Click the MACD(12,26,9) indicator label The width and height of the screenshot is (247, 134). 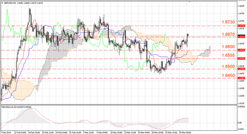(x=8, y=107)
